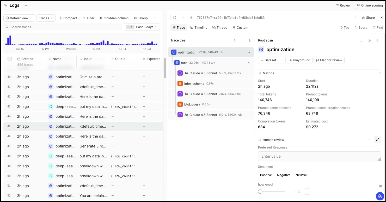The height and width of the screenshot is (202, 386).
Task: Click the Score button
Action: coord(361,27)
